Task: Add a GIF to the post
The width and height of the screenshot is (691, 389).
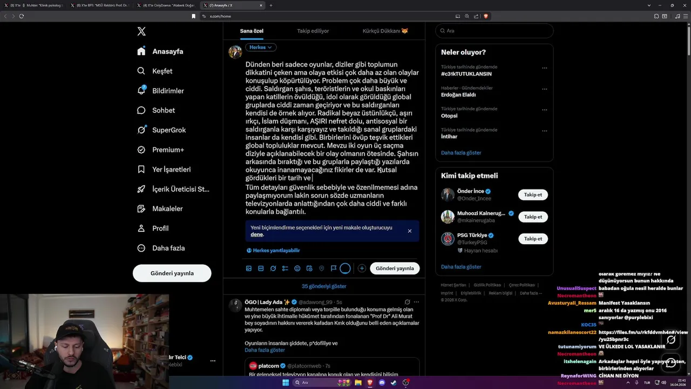Action: point(261,268)
